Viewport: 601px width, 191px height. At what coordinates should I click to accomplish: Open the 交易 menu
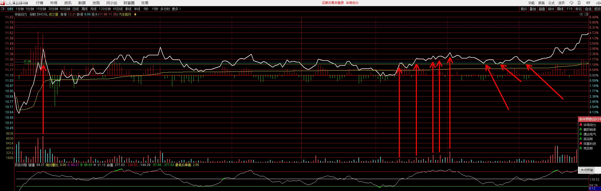coord(145,3)
